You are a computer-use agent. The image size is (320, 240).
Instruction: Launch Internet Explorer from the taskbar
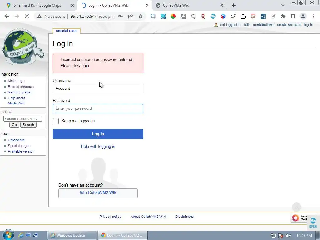pos(21,235)
